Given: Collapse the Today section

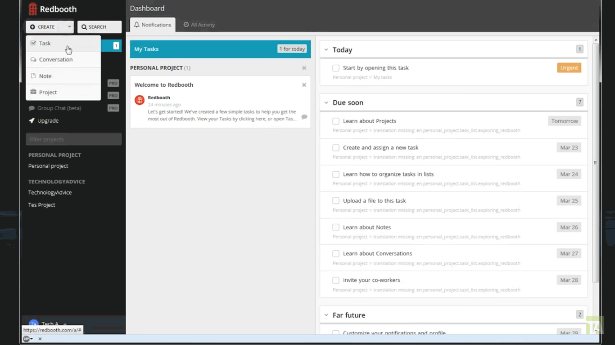Looking at the screenshot, I should (x=326, y=50).
